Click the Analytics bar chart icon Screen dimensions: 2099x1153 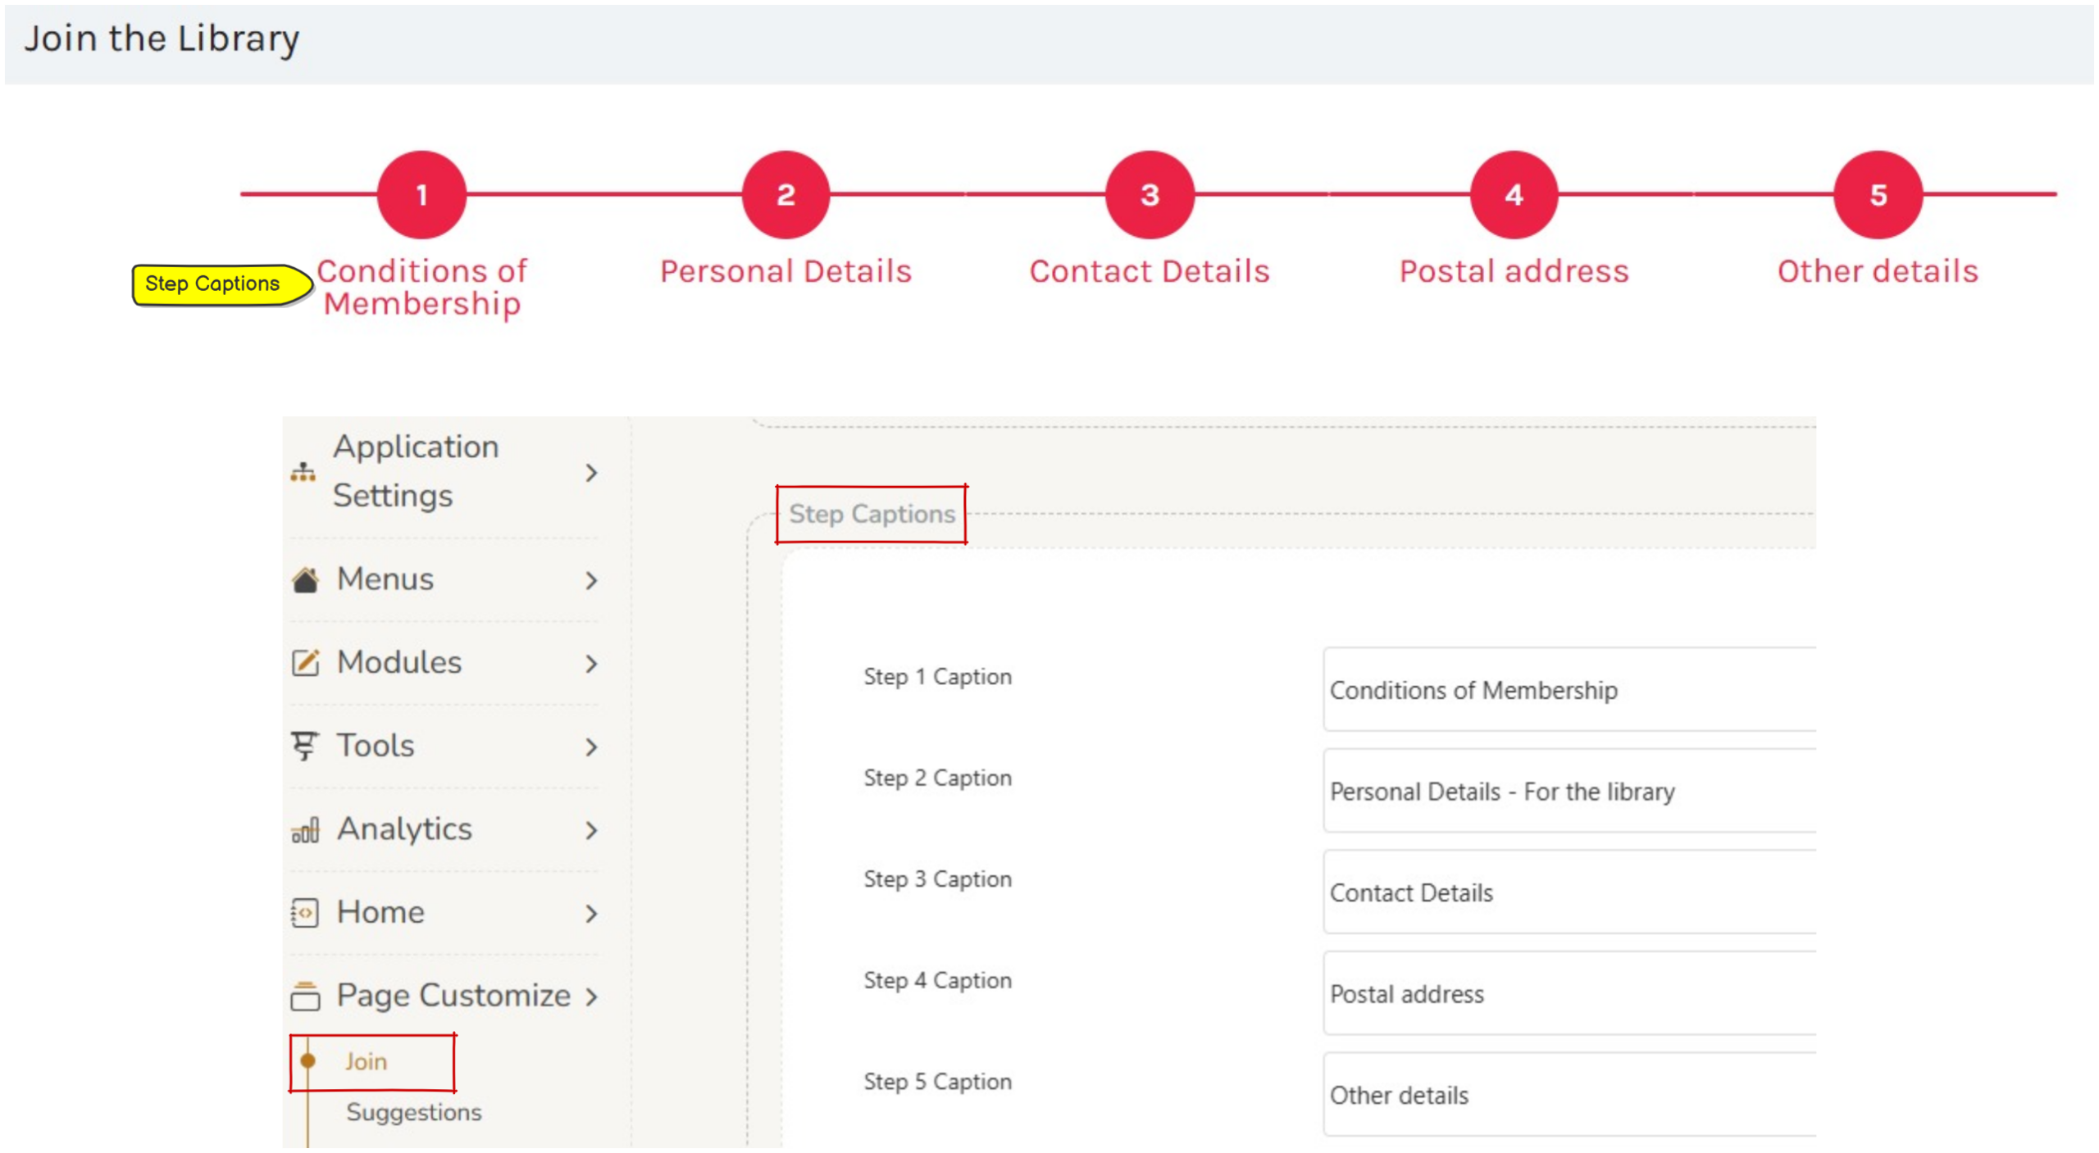point(305,830)
